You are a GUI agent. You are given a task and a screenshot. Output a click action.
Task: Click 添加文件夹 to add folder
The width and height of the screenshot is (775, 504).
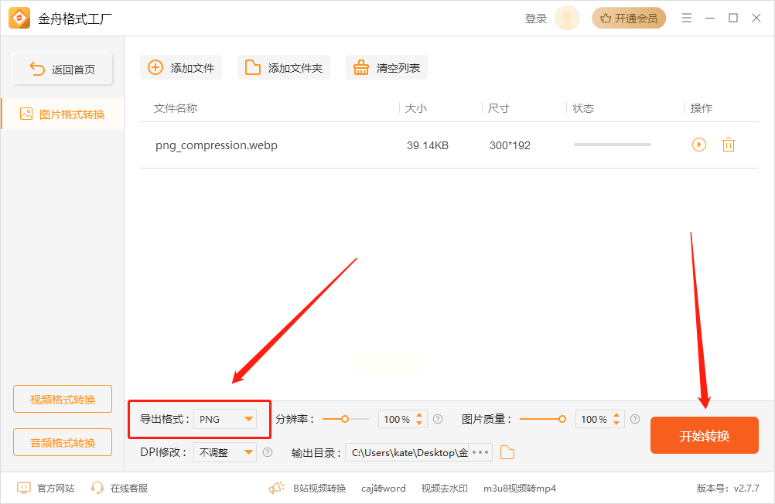pos(284,68)
